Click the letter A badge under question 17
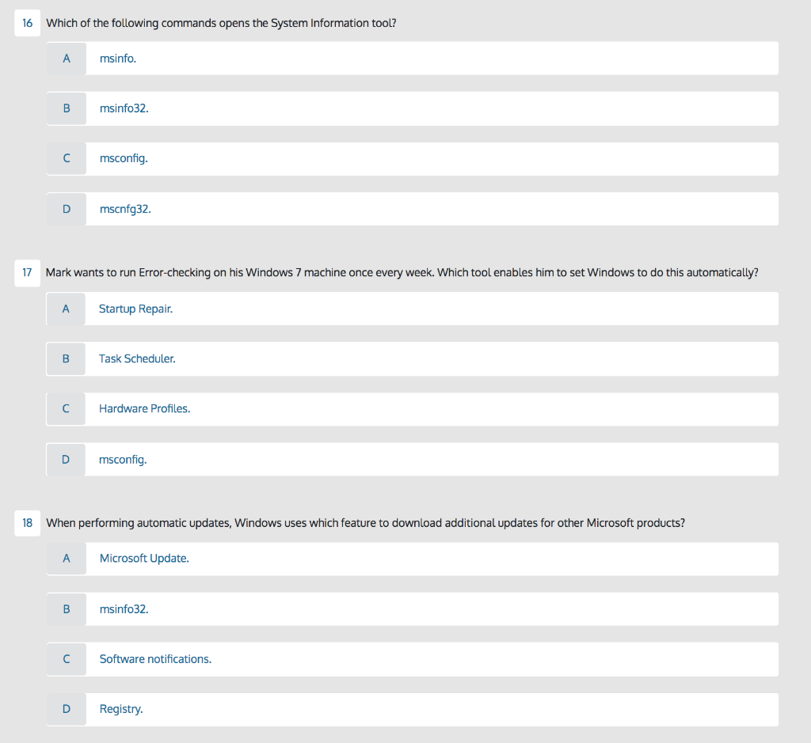The height and width of the screenshot is (743, 811). 66,309
